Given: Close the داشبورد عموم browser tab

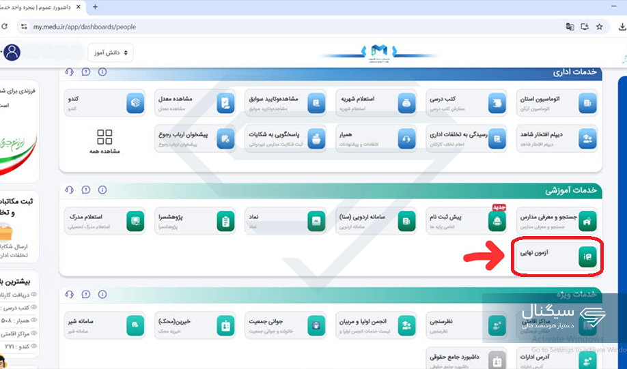Looking at the screenshot, I should pos(79,7).
